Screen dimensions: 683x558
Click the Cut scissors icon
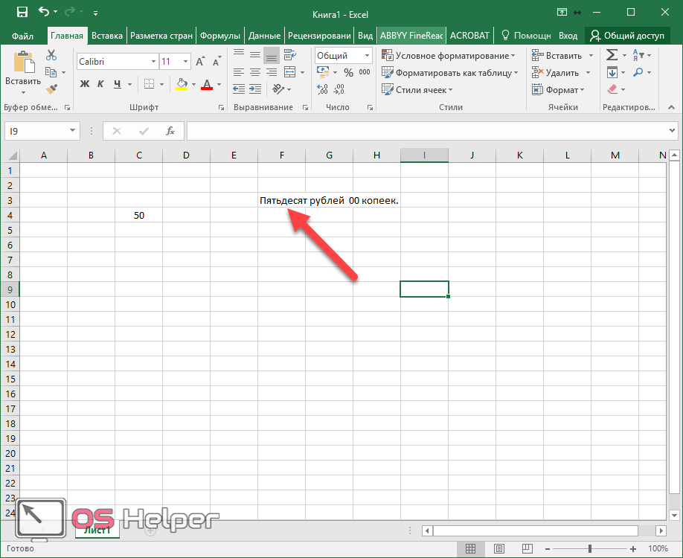click(51, 55)
